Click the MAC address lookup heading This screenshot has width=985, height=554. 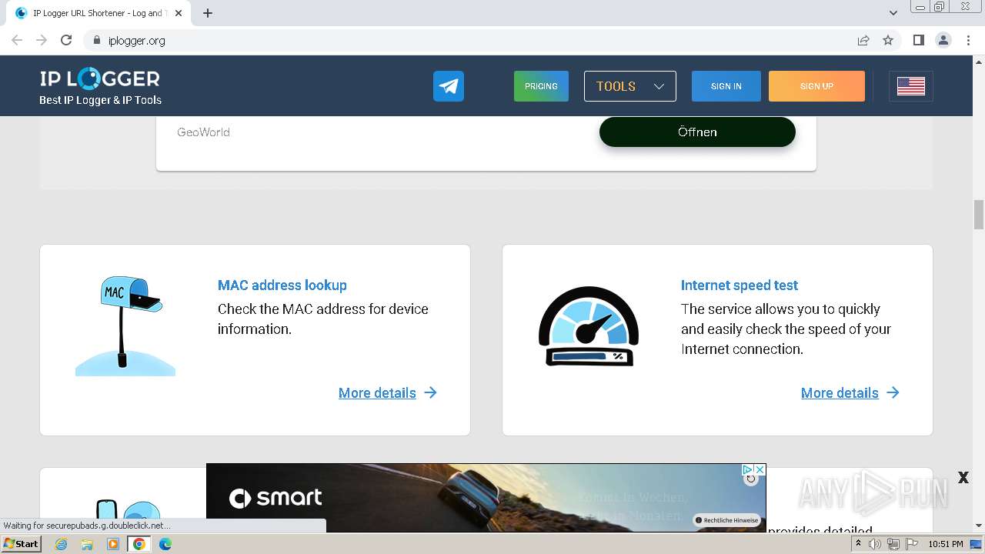[x=282, y=285]
